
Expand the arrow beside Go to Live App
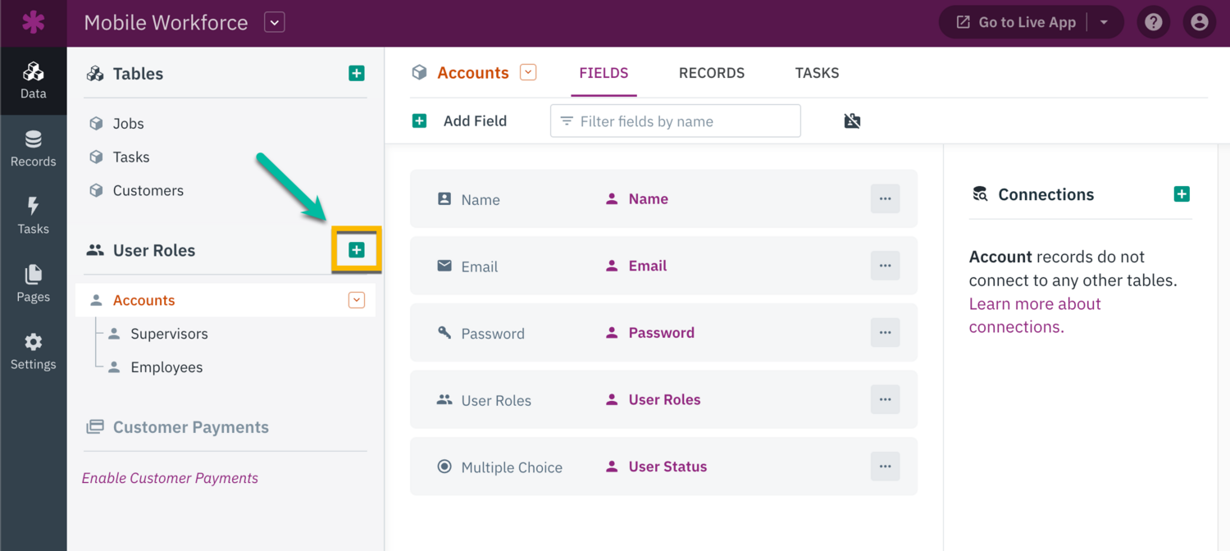[x=1104, y=22]
